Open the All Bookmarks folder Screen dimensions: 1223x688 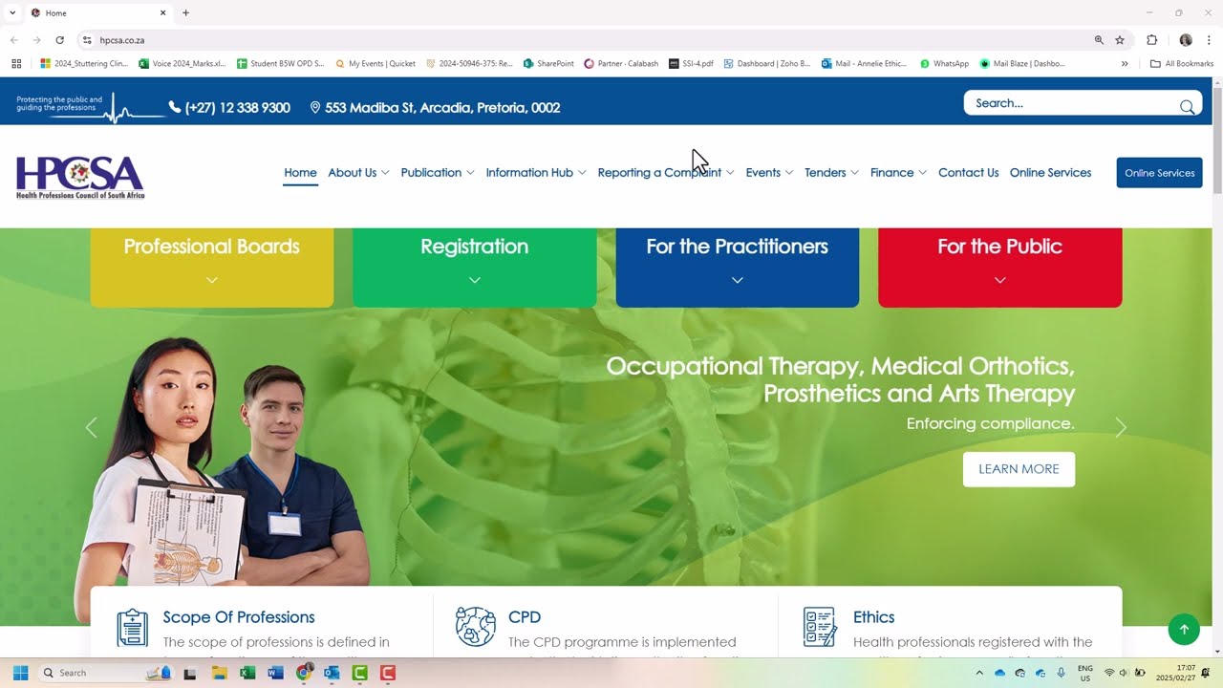pyautogui.click(x=1182, y=64)
